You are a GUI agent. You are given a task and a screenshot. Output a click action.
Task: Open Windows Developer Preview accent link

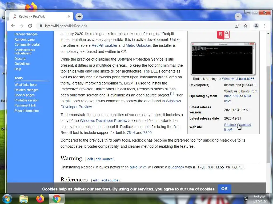103,121
